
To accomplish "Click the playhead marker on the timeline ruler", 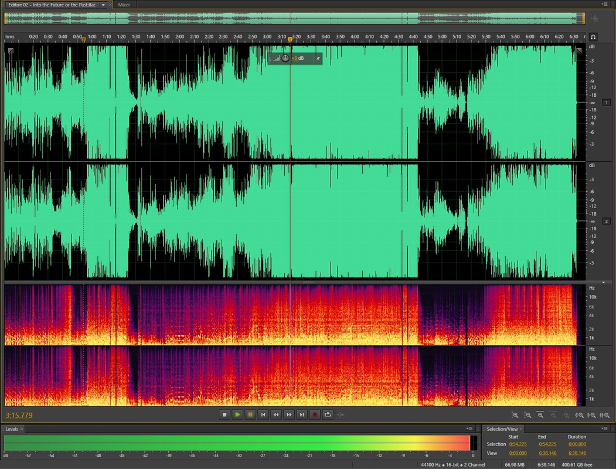I will 290,39.
